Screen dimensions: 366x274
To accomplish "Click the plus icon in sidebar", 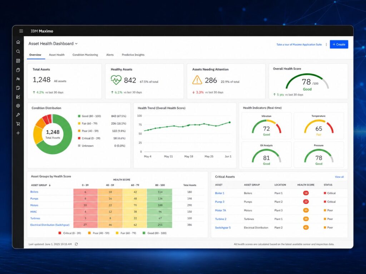I will coord(18,133).
